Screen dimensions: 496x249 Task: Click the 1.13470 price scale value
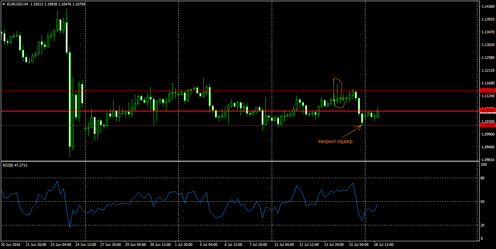point(488,32)
